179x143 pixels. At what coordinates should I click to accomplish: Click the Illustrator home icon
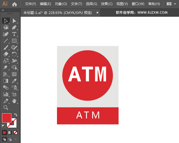pyautogui.click(x=15, y=4)
